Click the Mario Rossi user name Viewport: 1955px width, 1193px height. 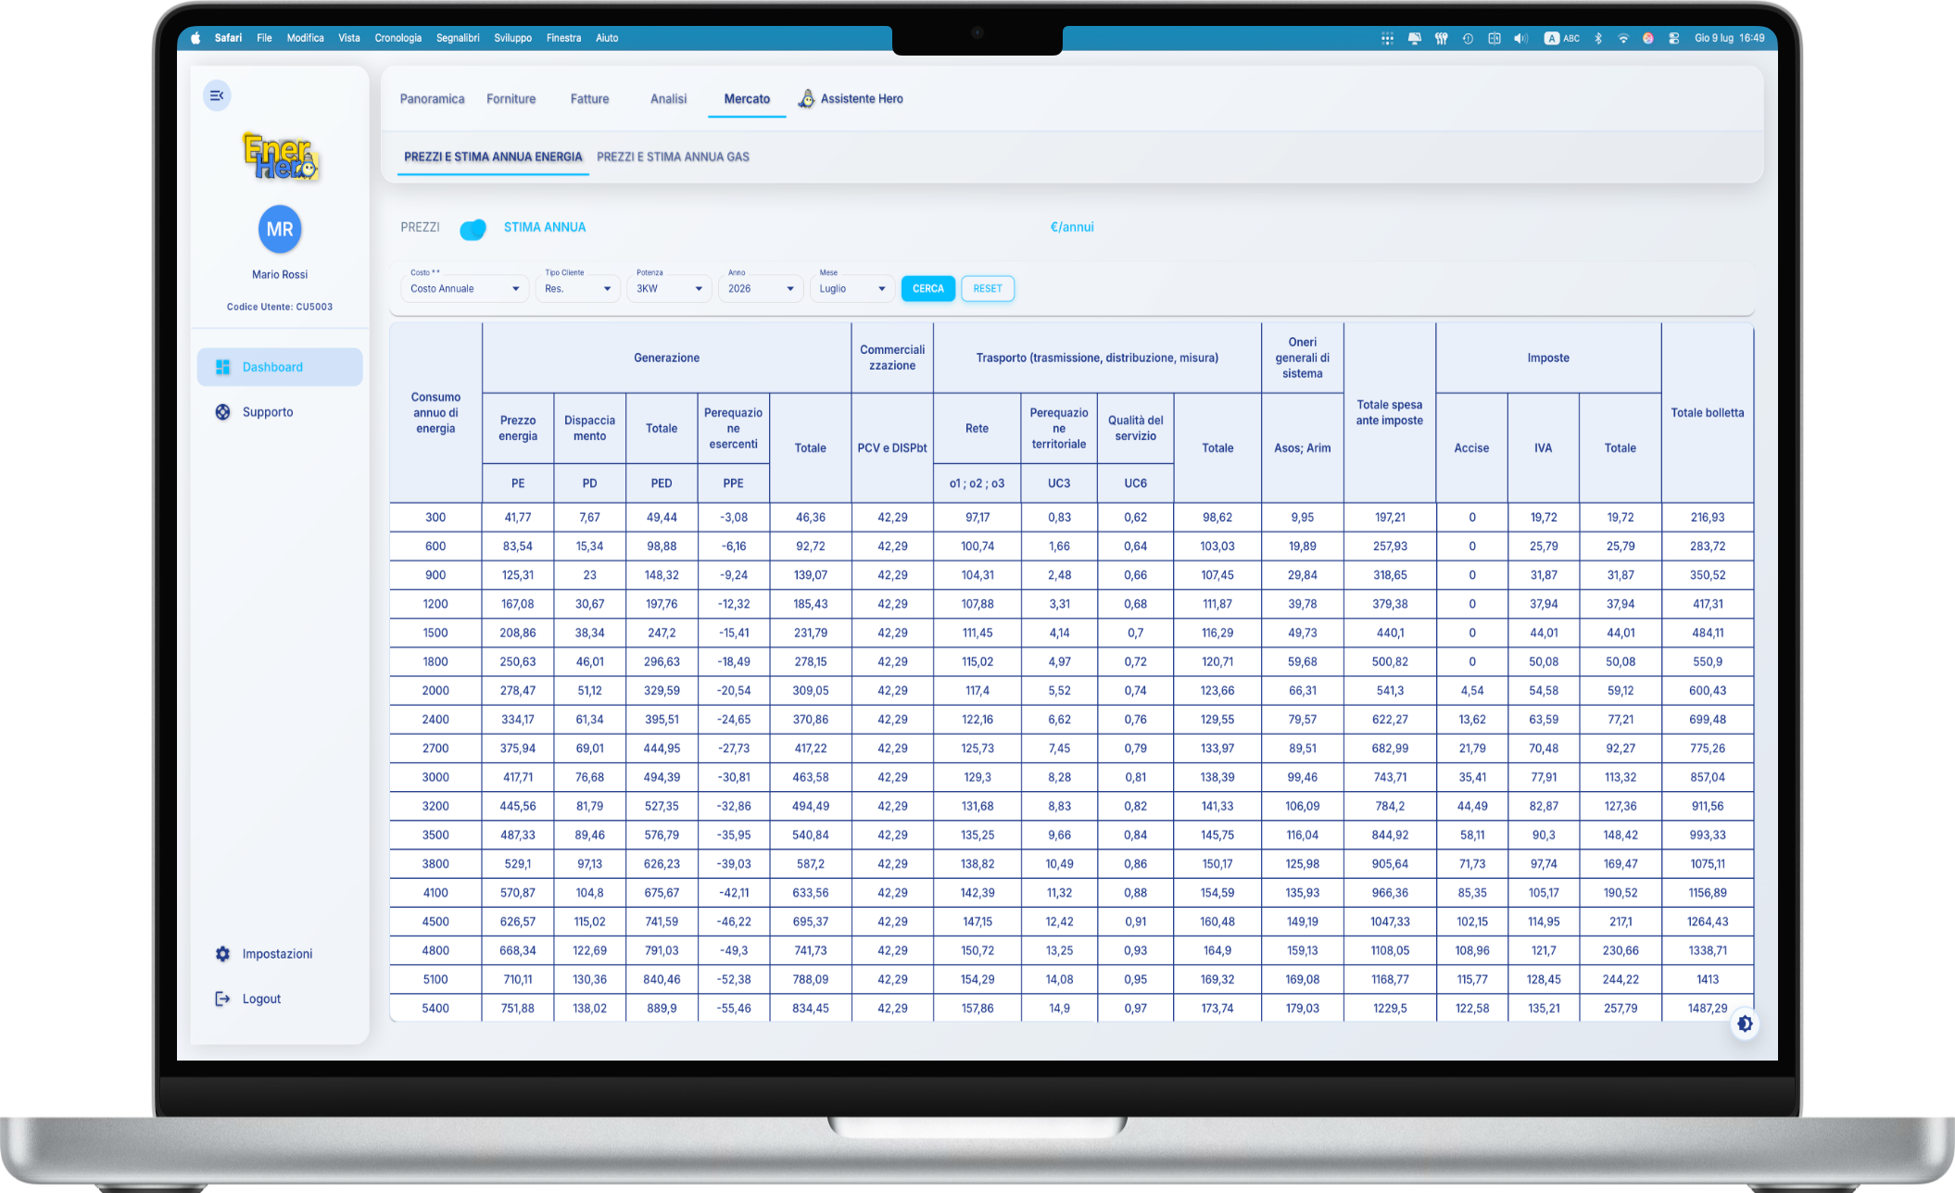280,274
